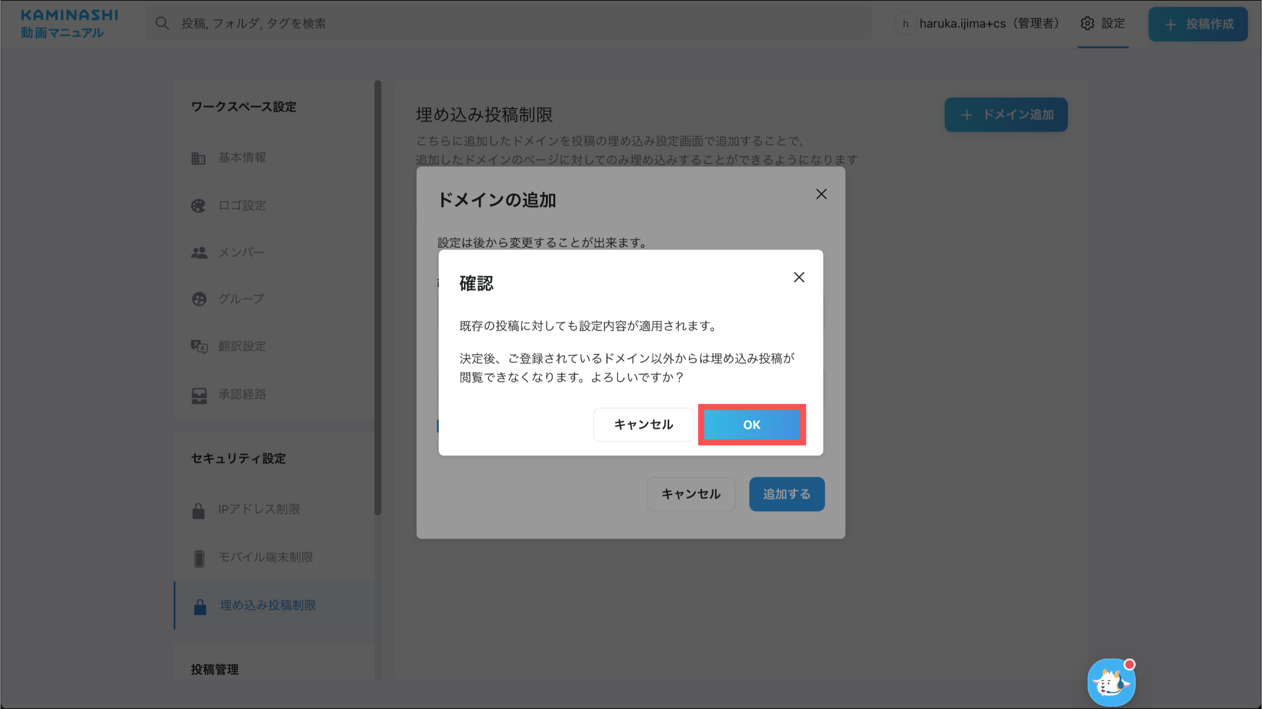
Task: Click the ドメイン追加 button
Action: [x=1006, y=115]
